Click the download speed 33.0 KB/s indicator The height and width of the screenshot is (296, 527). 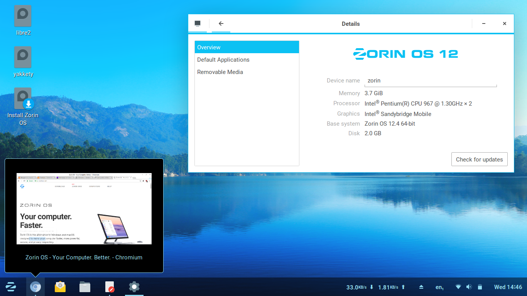click(360, 287)
